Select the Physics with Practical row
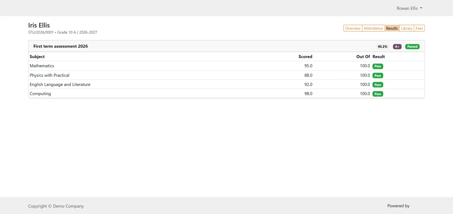 [226, 75]
